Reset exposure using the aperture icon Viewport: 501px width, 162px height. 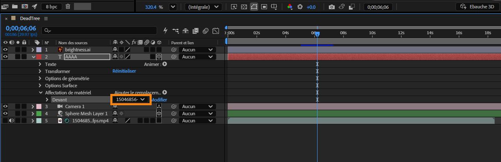coord(300,7)
